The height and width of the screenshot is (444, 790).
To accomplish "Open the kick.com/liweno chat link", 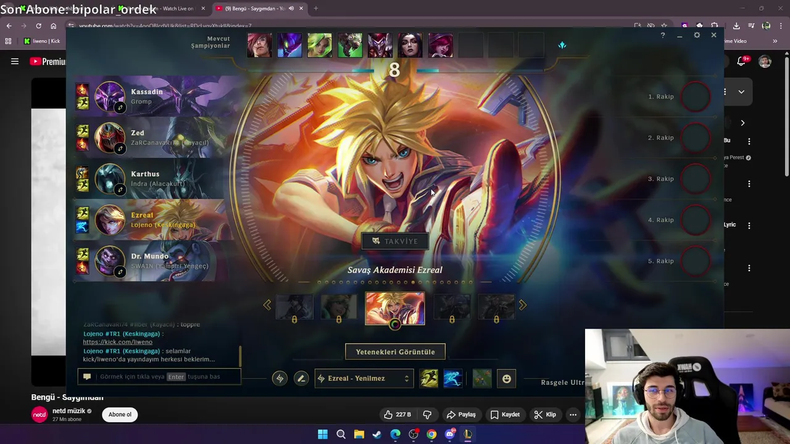I will click(x=117, y=342).
